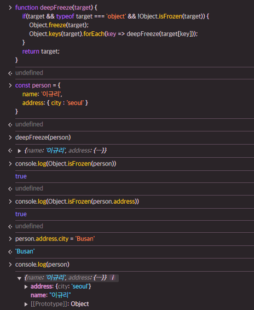Click the input chevron beside deepFreeze(person)
The width and height of the screenshot is (254, 310).
(x=10, y=137)
